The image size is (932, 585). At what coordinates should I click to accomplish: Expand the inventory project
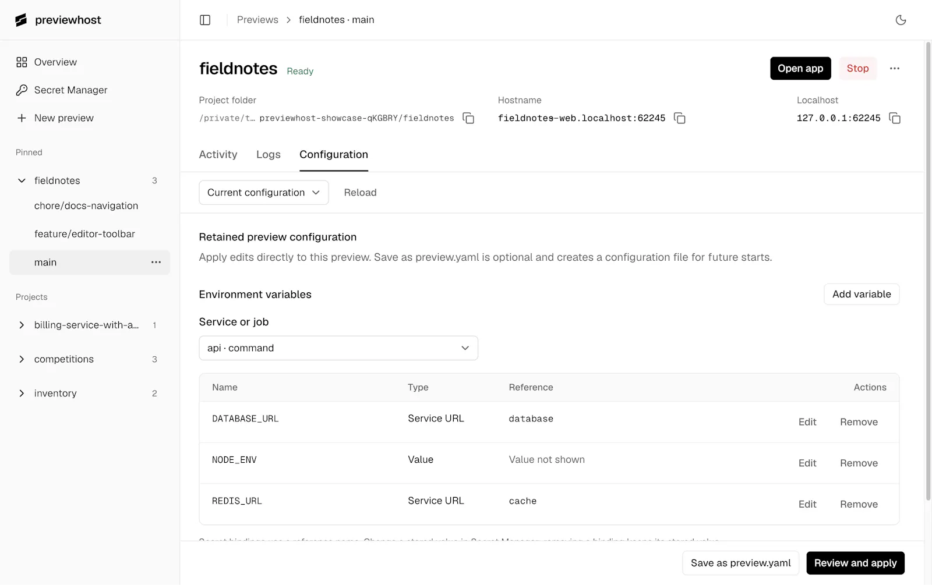(x=22, y=393)
